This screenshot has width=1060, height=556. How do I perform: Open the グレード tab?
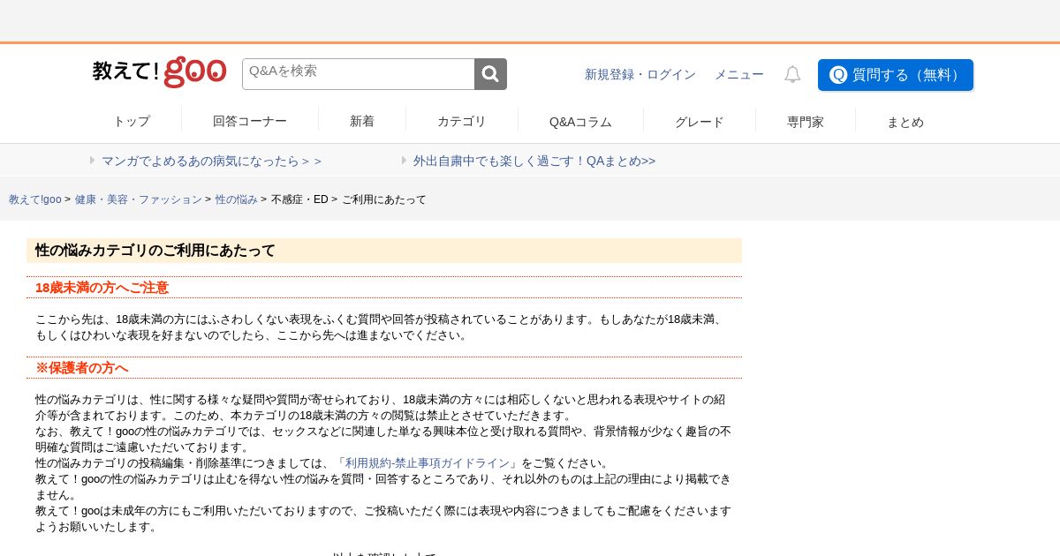tap(700, 122)
